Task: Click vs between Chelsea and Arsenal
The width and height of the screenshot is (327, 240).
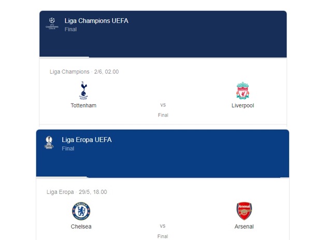Action: [x=163, y=226]
